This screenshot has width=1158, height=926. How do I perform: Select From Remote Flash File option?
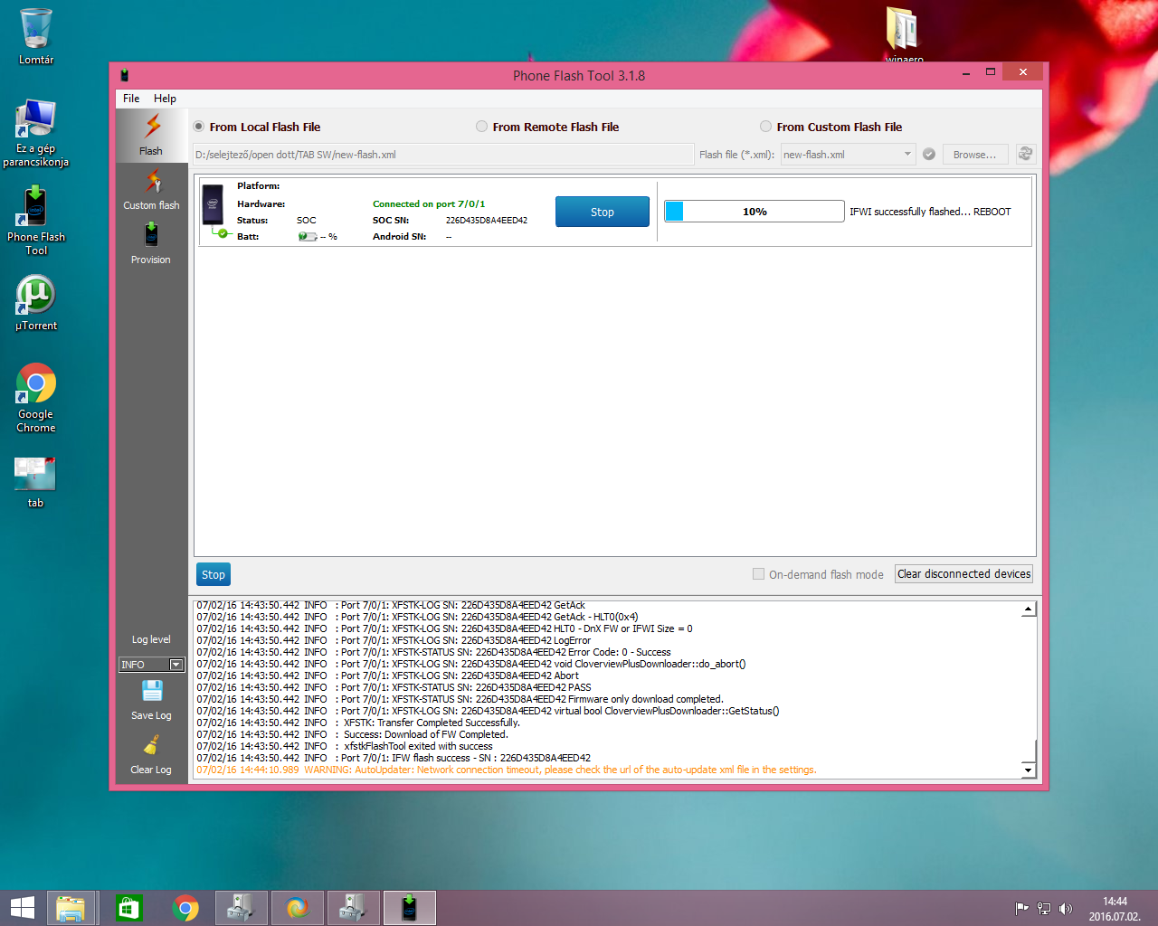coord(547,128)
